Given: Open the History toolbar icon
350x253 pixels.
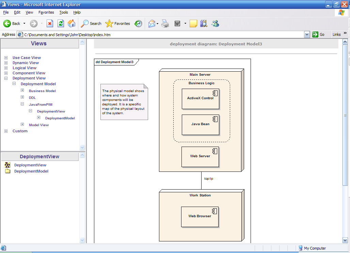Looking at the screenshot, I should pyautogui.click(x=138, y=24).
